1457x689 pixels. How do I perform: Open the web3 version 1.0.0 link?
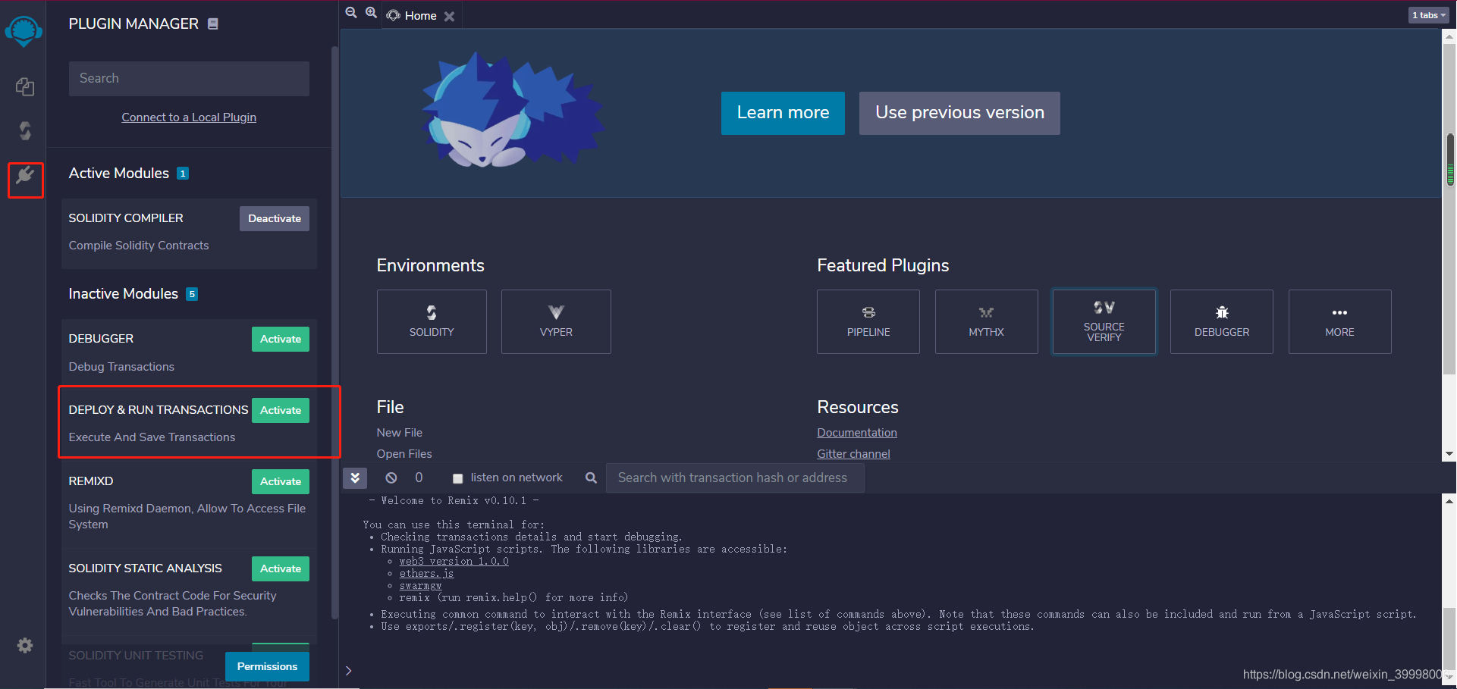[x=454, y=561]
